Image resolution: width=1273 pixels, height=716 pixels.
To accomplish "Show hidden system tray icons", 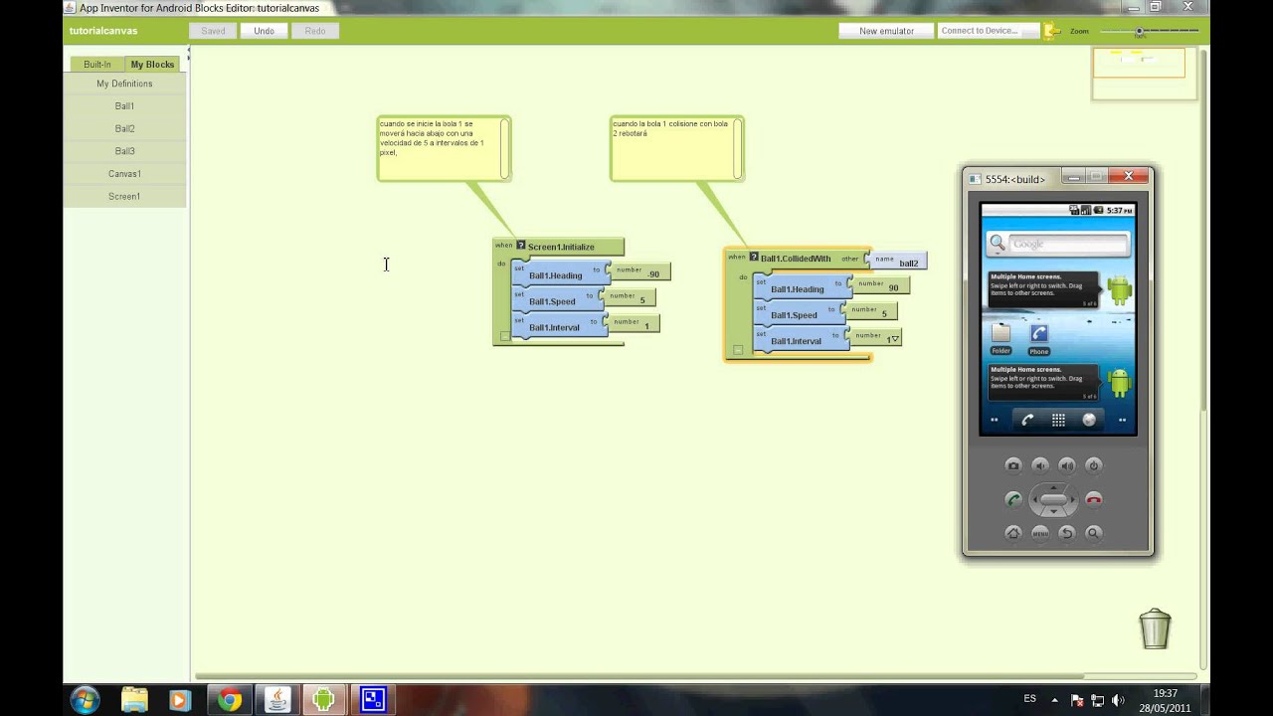I will (x=1055, y=700).
